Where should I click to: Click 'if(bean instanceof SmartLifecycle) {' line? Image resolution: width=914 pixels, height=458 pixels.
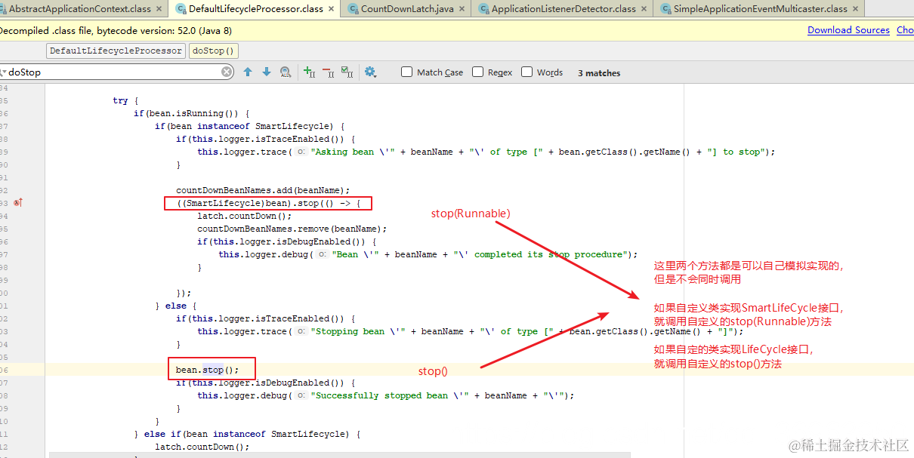tap(249, 126)
